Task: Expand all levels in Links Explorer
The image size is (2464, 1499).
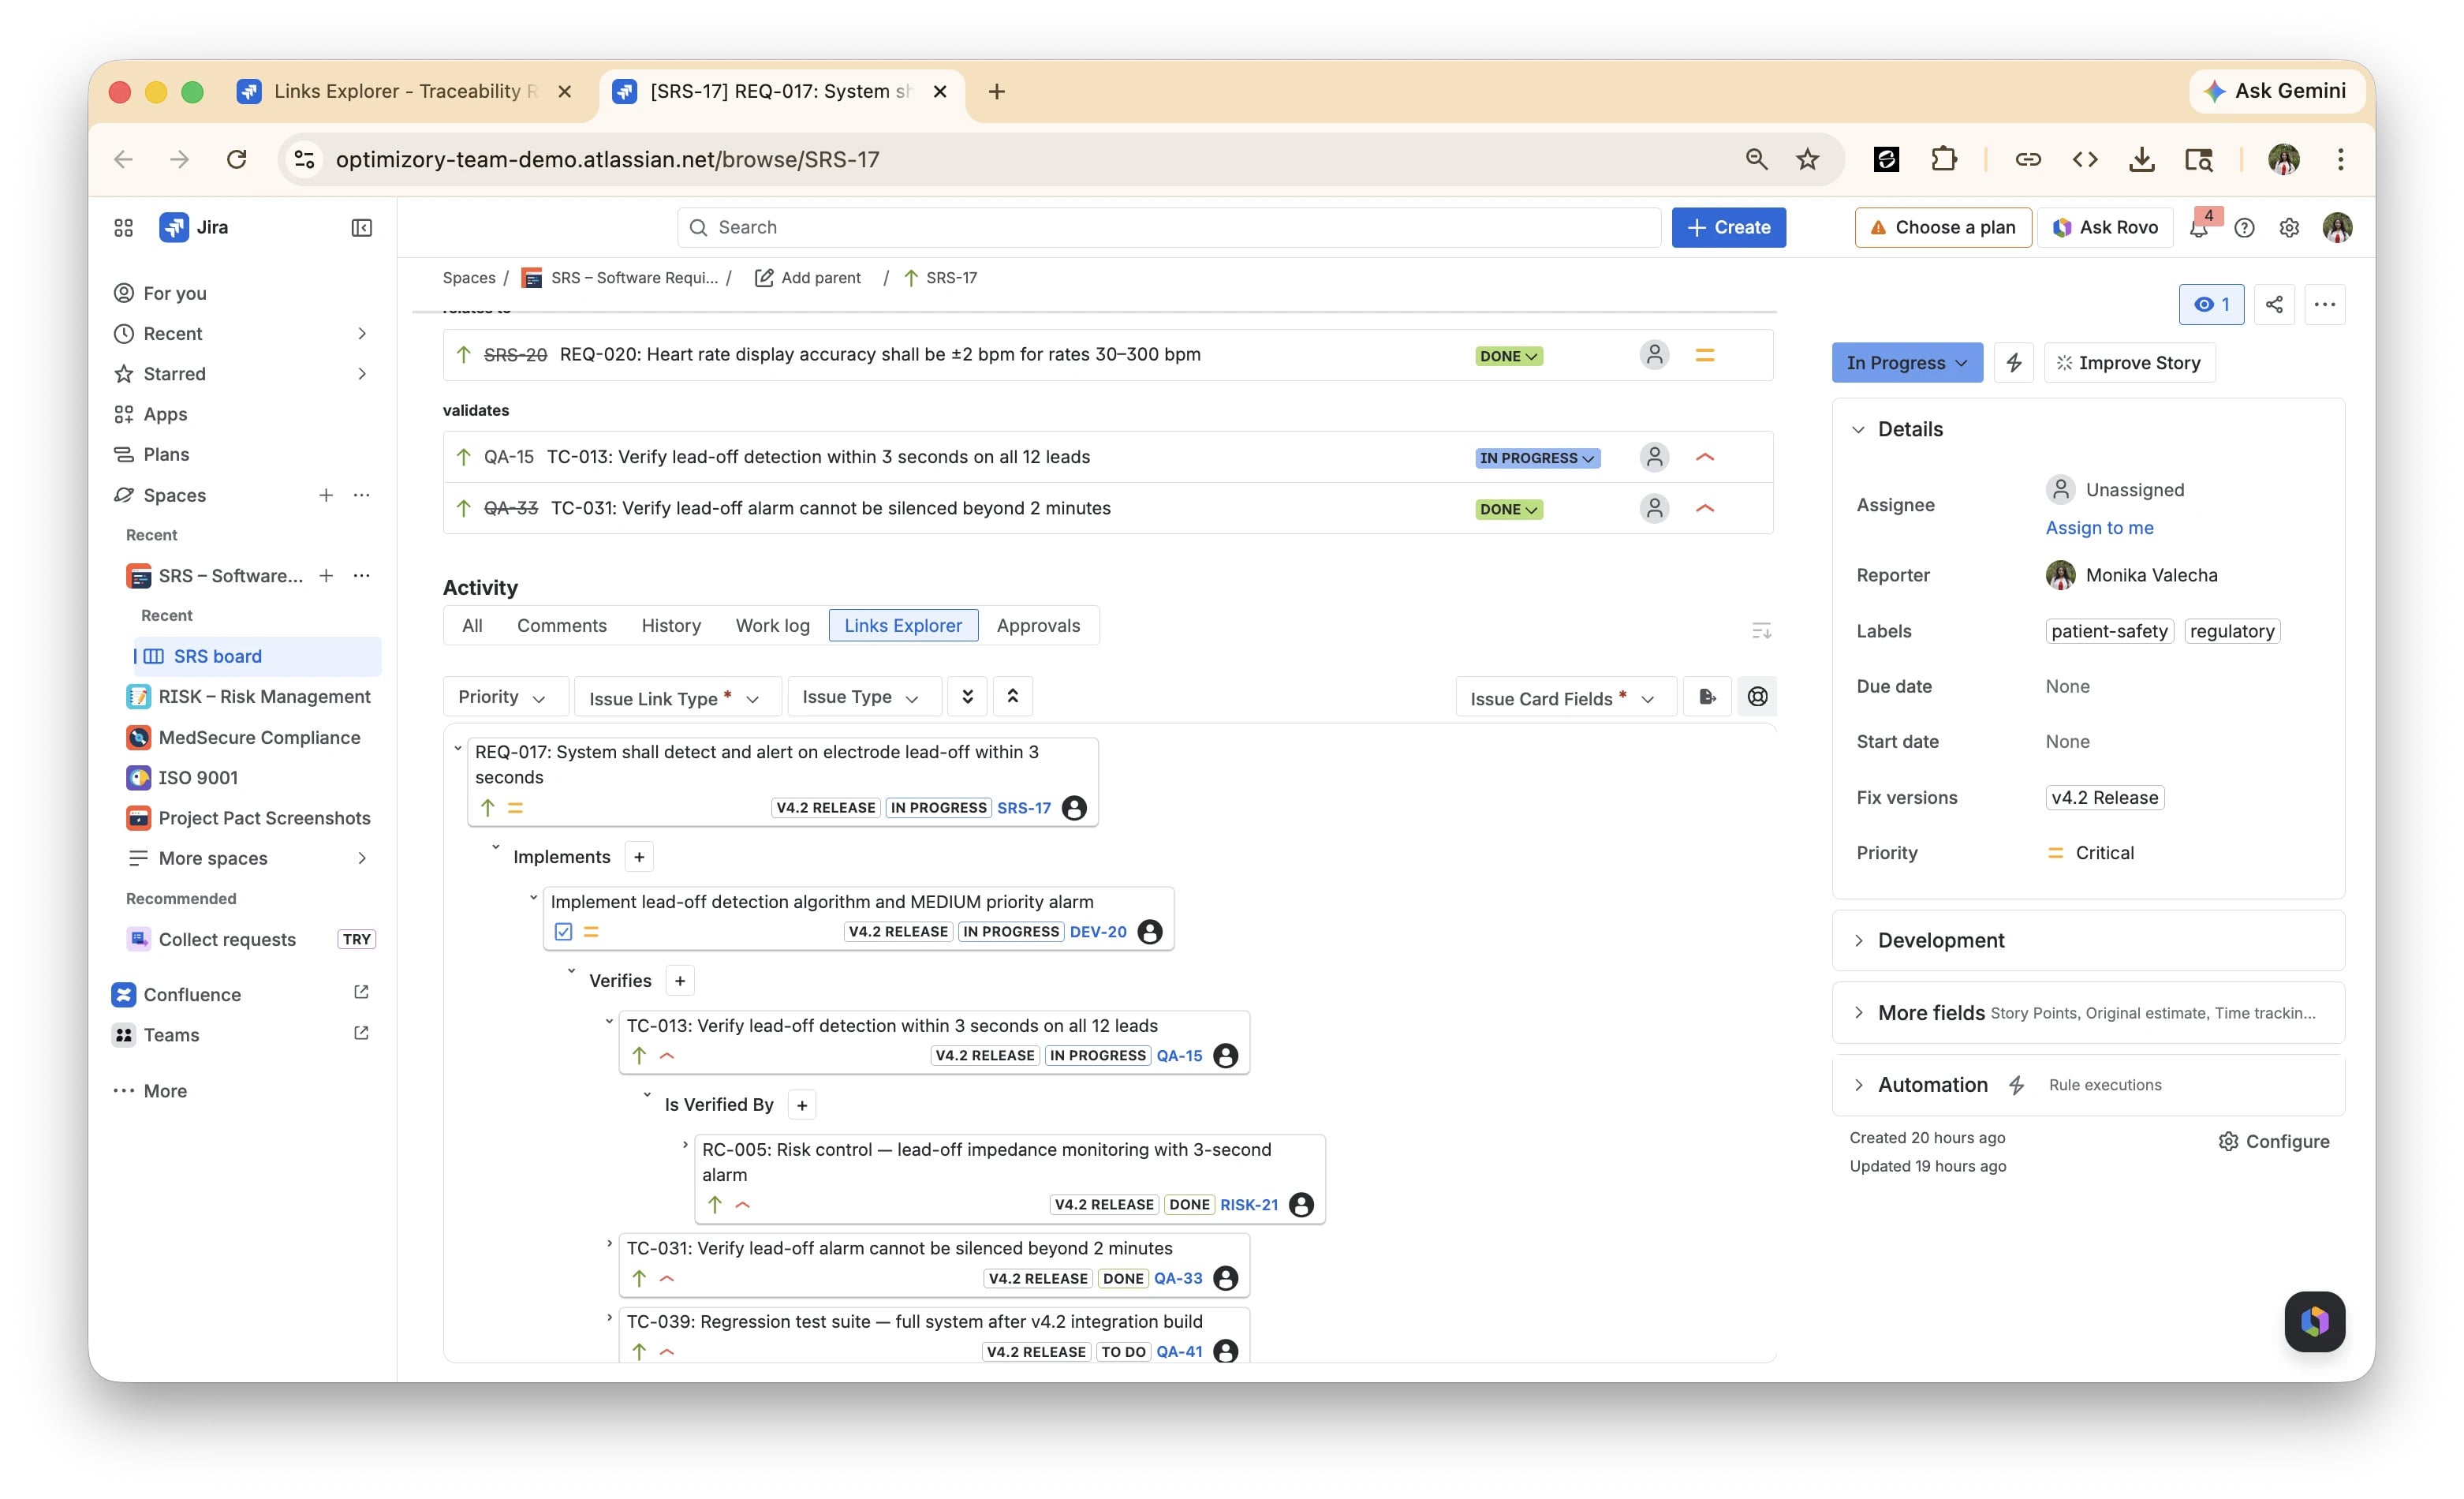Action: point(967,697)
